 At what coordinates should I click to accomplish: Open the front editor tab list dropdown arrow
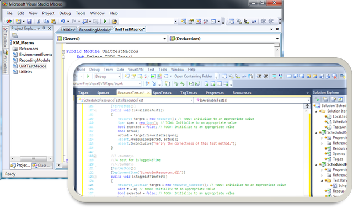tap(308, 93)
